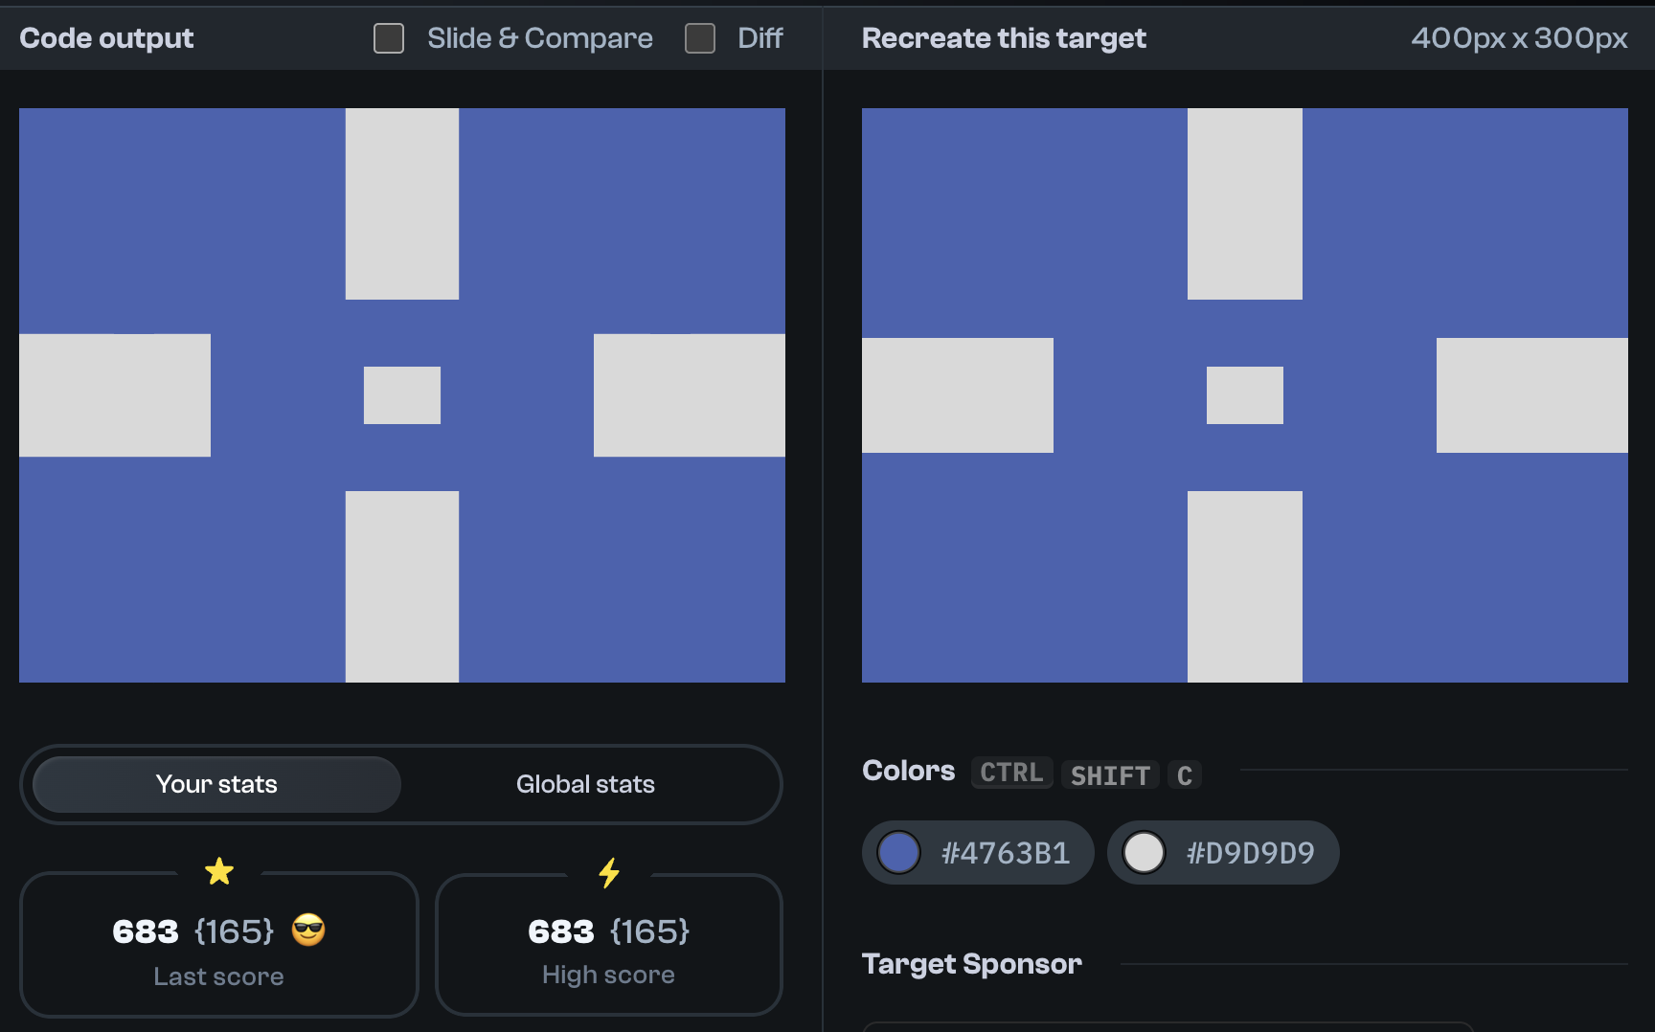Select the #4763B1 color swatch
Image resolution: width=1655 pixels, height=1032 pixels.
[977, 852]
